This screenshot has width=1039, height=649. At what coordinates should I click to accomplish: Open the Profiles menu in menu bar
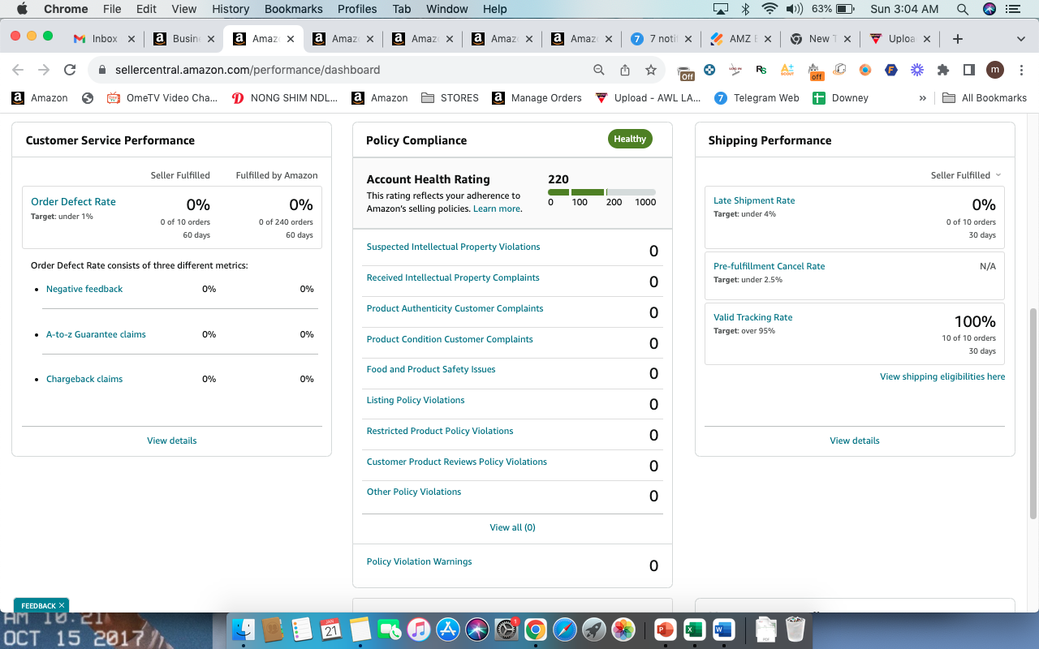(357, 9)
